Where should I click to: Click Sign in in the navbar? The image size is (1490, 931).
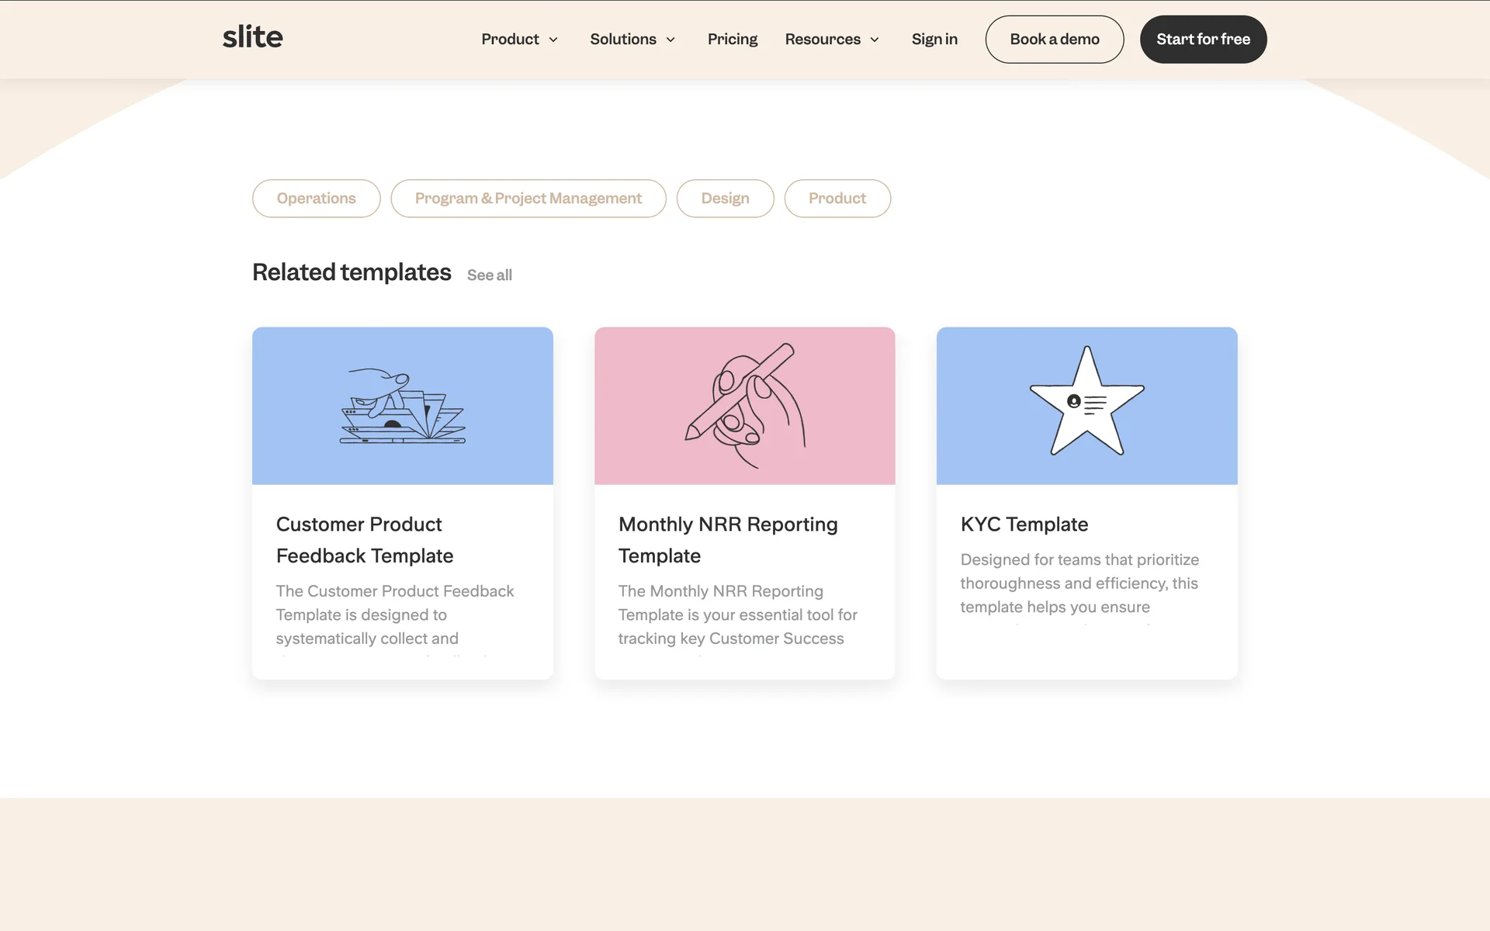934,39
